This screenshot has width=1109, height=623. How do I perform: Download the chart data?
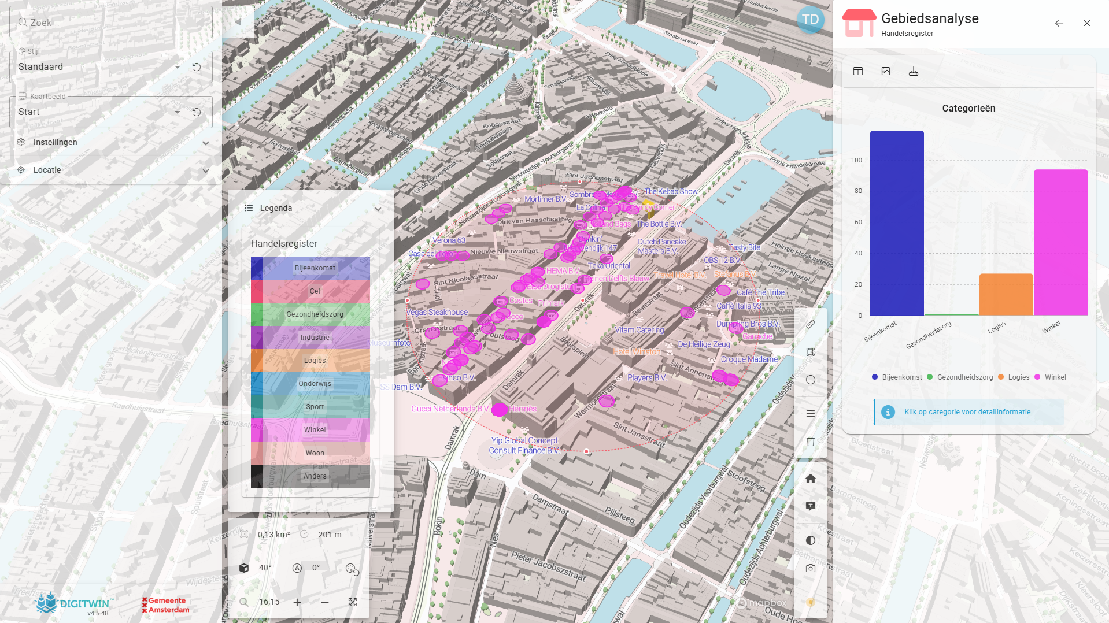point(914,71)
